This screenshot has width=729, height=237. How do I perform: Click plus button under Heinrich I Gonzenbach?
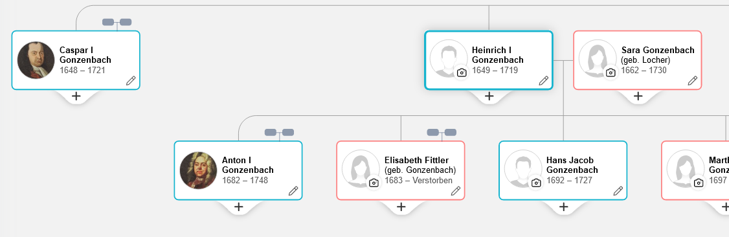pos(489,96)
